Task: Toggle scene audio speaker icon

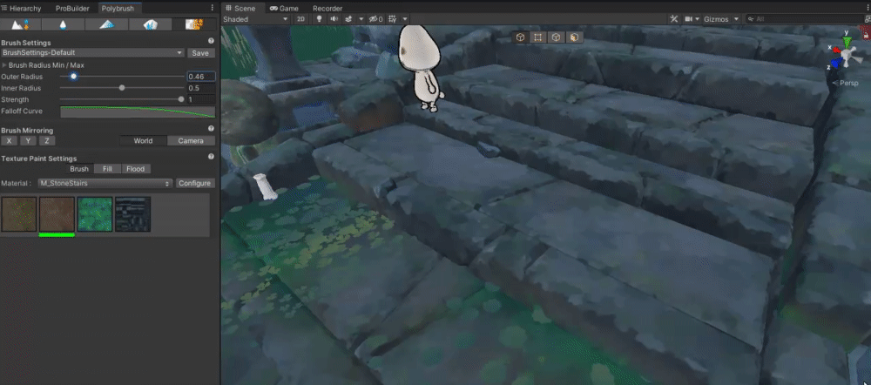Action: (x=333, y=18)
